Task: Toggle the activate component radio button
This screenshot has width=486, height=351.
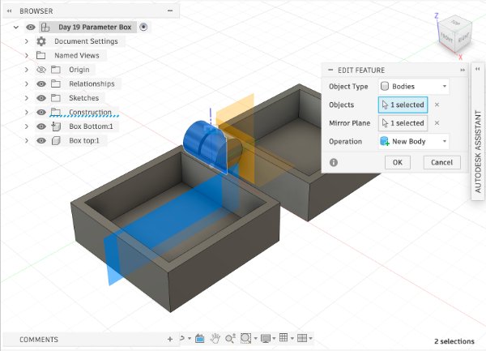Action: (143, 27)
